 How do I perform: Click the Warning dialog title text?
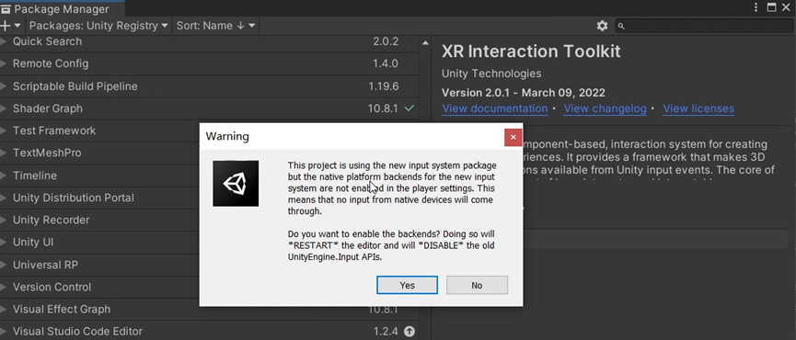click(x=227, y=136)
